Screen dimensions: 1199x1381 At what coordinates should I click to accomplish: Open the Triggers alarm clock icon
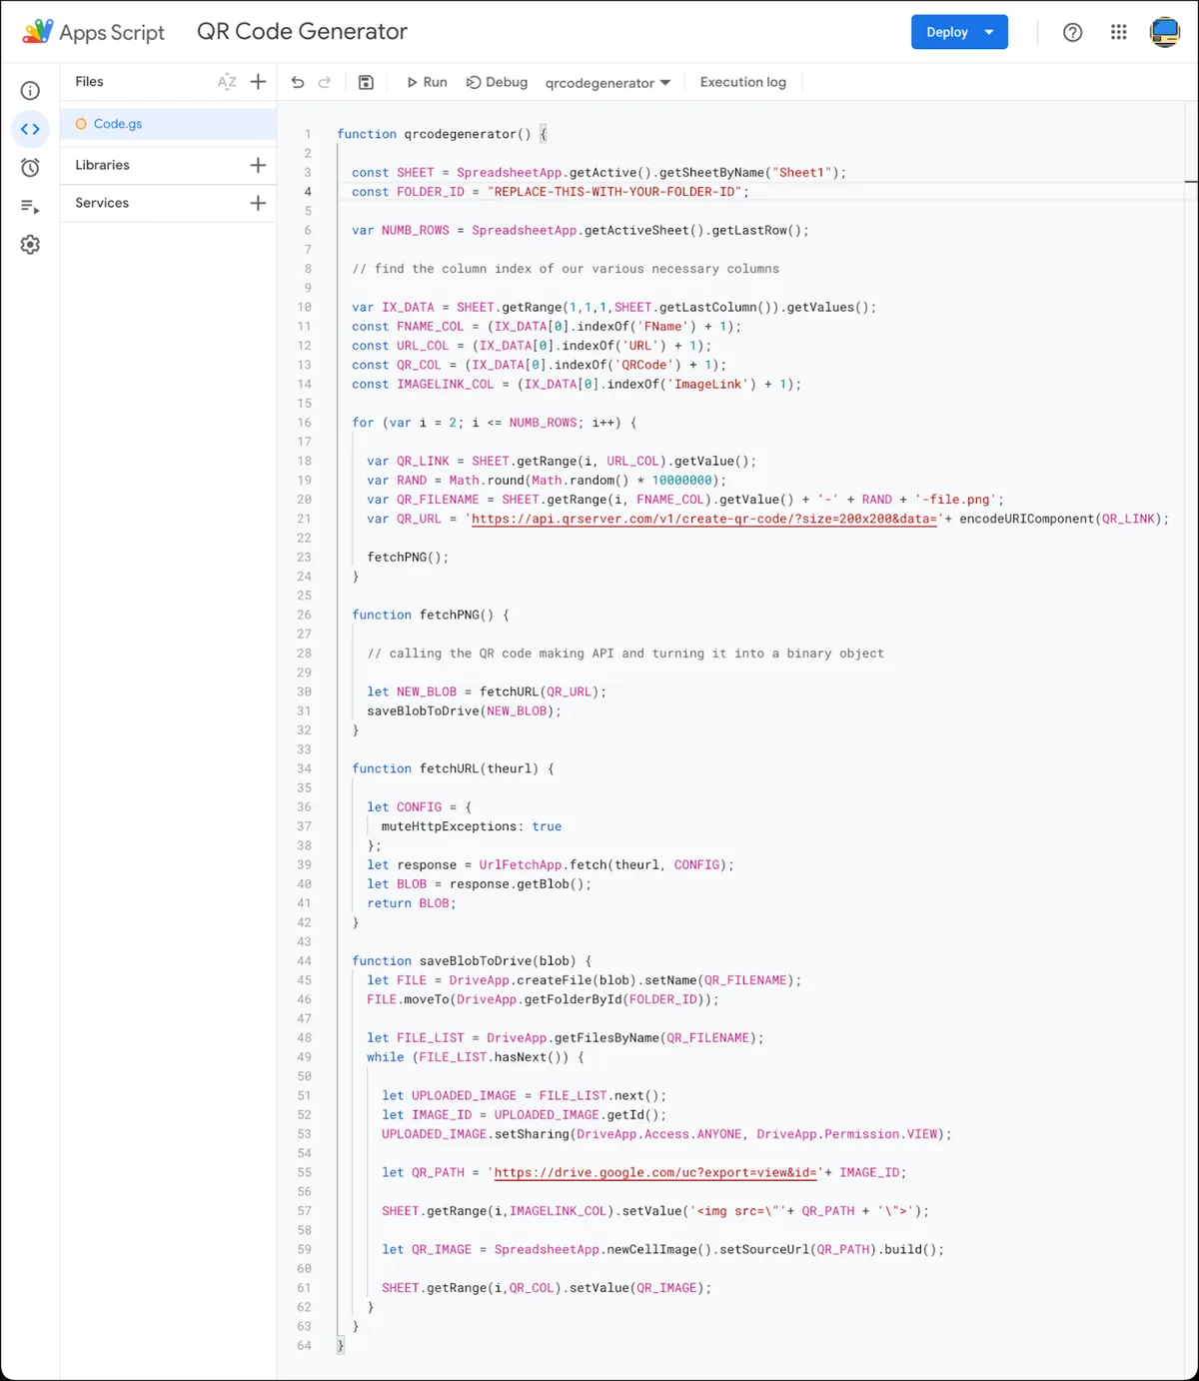[x=31, y=168]
